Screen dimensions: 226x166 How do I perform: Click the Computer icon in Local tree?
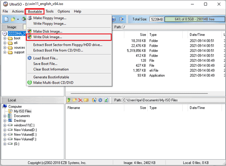point(5,106)
